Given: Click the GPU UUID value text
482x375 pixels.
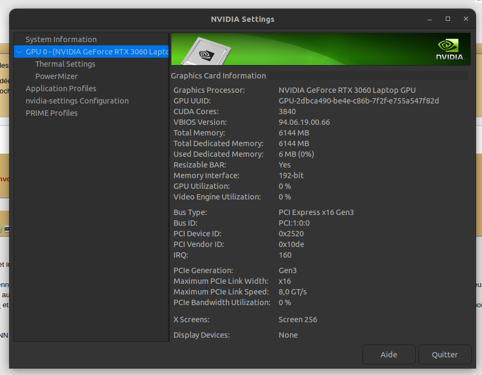Looking at the screenshot, I should tap(359, 101).
